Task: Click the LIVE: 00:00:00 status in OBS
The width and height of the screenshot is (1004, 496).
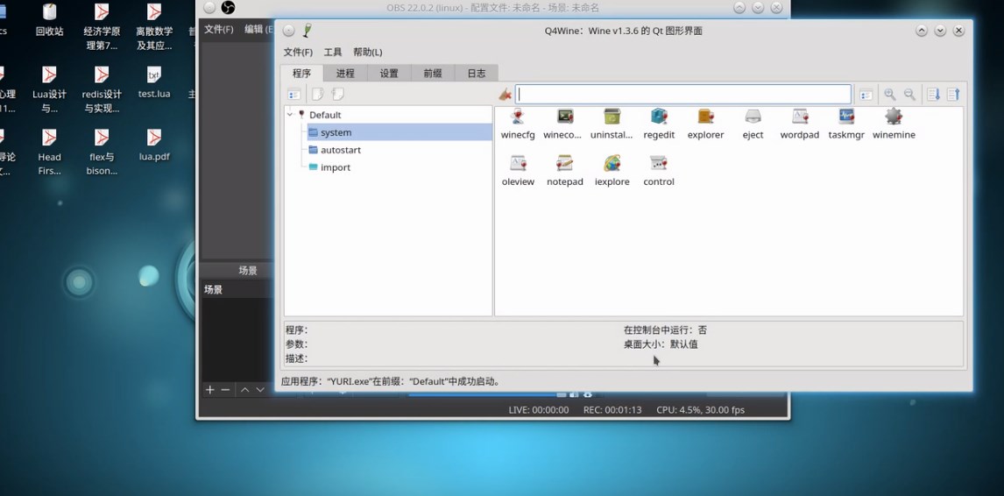Action: 539,409
